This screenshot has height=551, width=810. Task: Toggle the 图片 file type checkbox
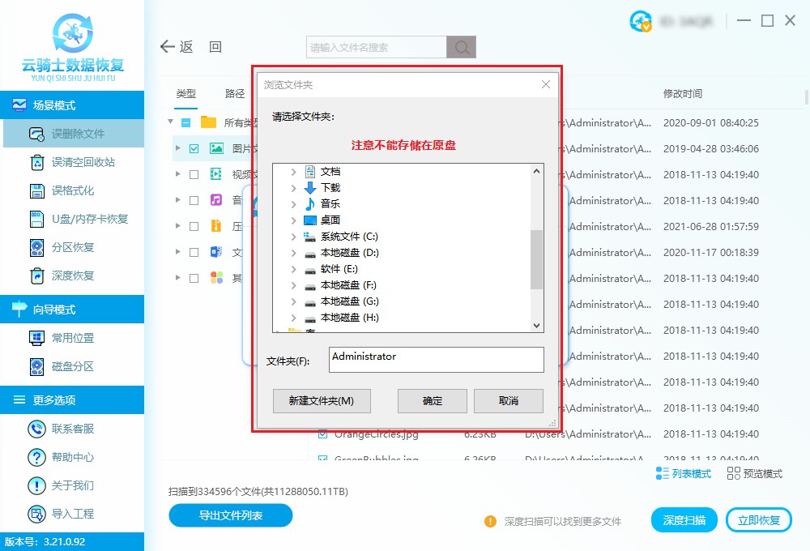click(194, 148)
